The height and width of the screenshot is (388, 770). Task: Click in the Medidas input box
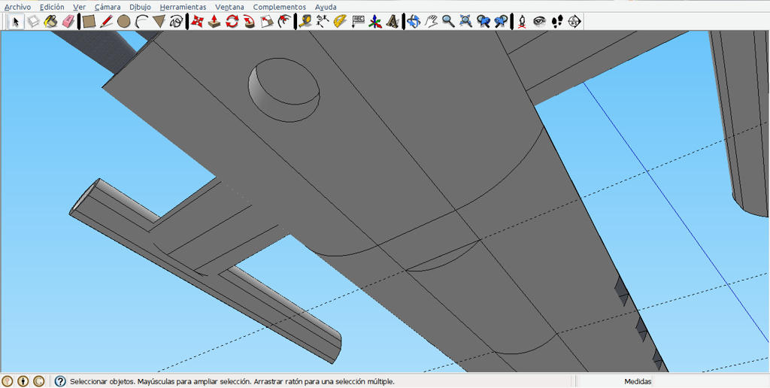[711, 381]
